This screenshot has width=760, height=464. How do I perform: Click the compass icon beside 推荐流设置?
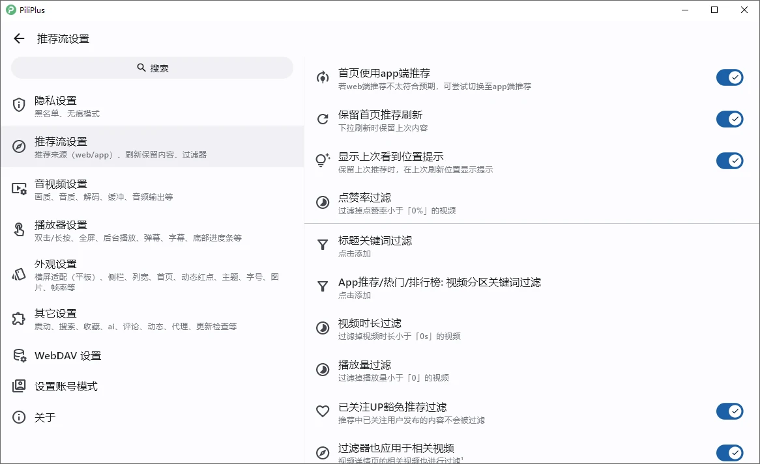coord(18,147)
